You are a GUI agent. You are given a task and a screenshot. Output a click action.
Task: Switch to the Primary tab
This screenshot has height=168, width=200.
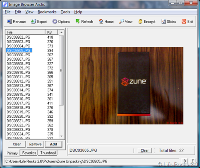pos(12,153)
